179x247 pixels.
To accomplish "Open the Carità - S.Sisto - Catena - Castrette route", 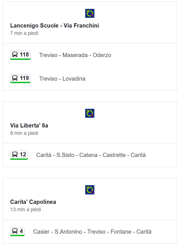I will tap(91, 155).
